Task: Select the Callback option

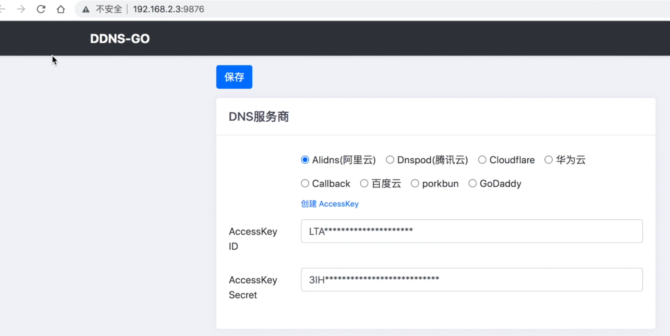Action: (305, 183)
